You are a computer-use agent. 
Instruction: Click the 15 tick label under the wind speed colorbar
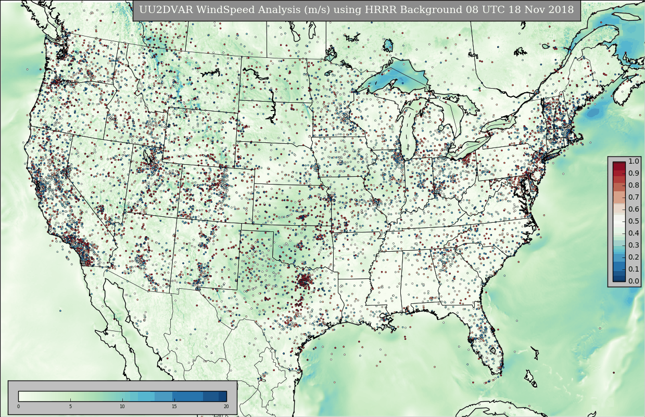(174, 407)
